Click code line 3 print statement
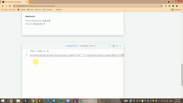The width and height of the screenshot is (183, 103). coord(76,56)
